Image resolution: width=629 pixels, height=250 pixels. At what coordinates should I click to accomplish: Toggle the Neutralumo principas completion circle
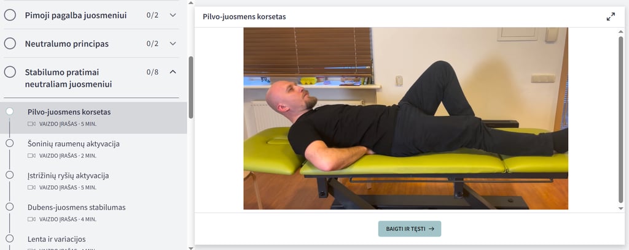pos(10,44)
